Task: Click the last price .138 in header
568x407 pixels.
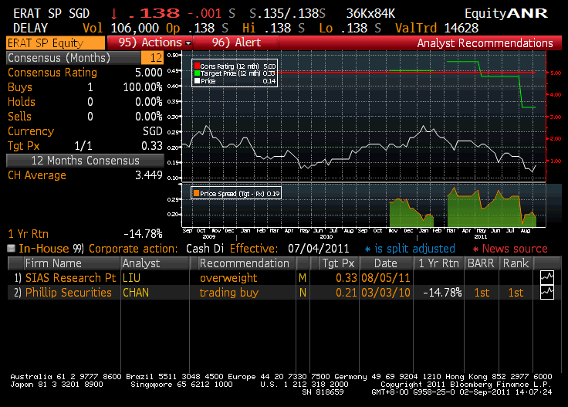Action: click(x=154, y=13)
